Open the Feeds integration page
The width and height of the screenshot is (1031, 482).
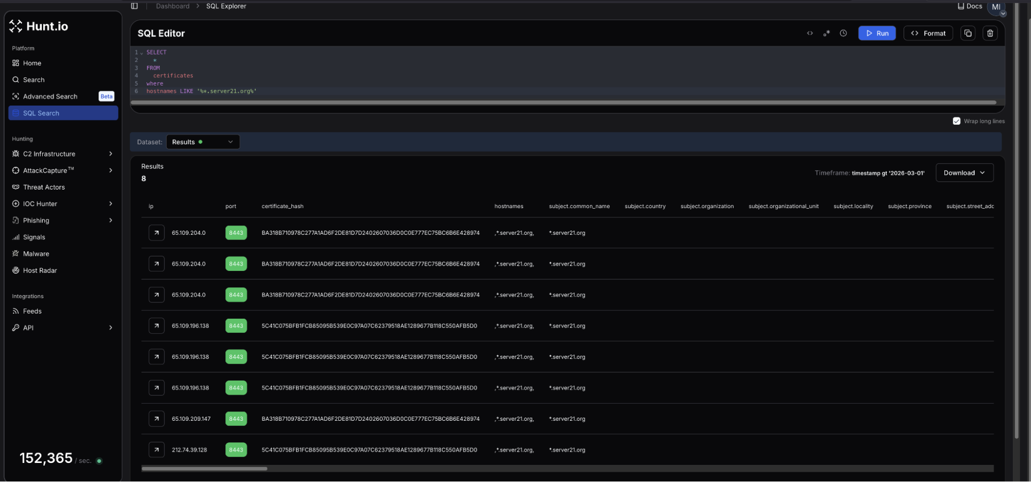tap(32, 311)
